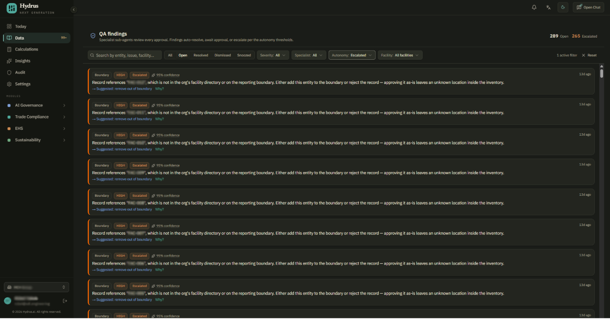Focus the search by entity field

(125, 55)
